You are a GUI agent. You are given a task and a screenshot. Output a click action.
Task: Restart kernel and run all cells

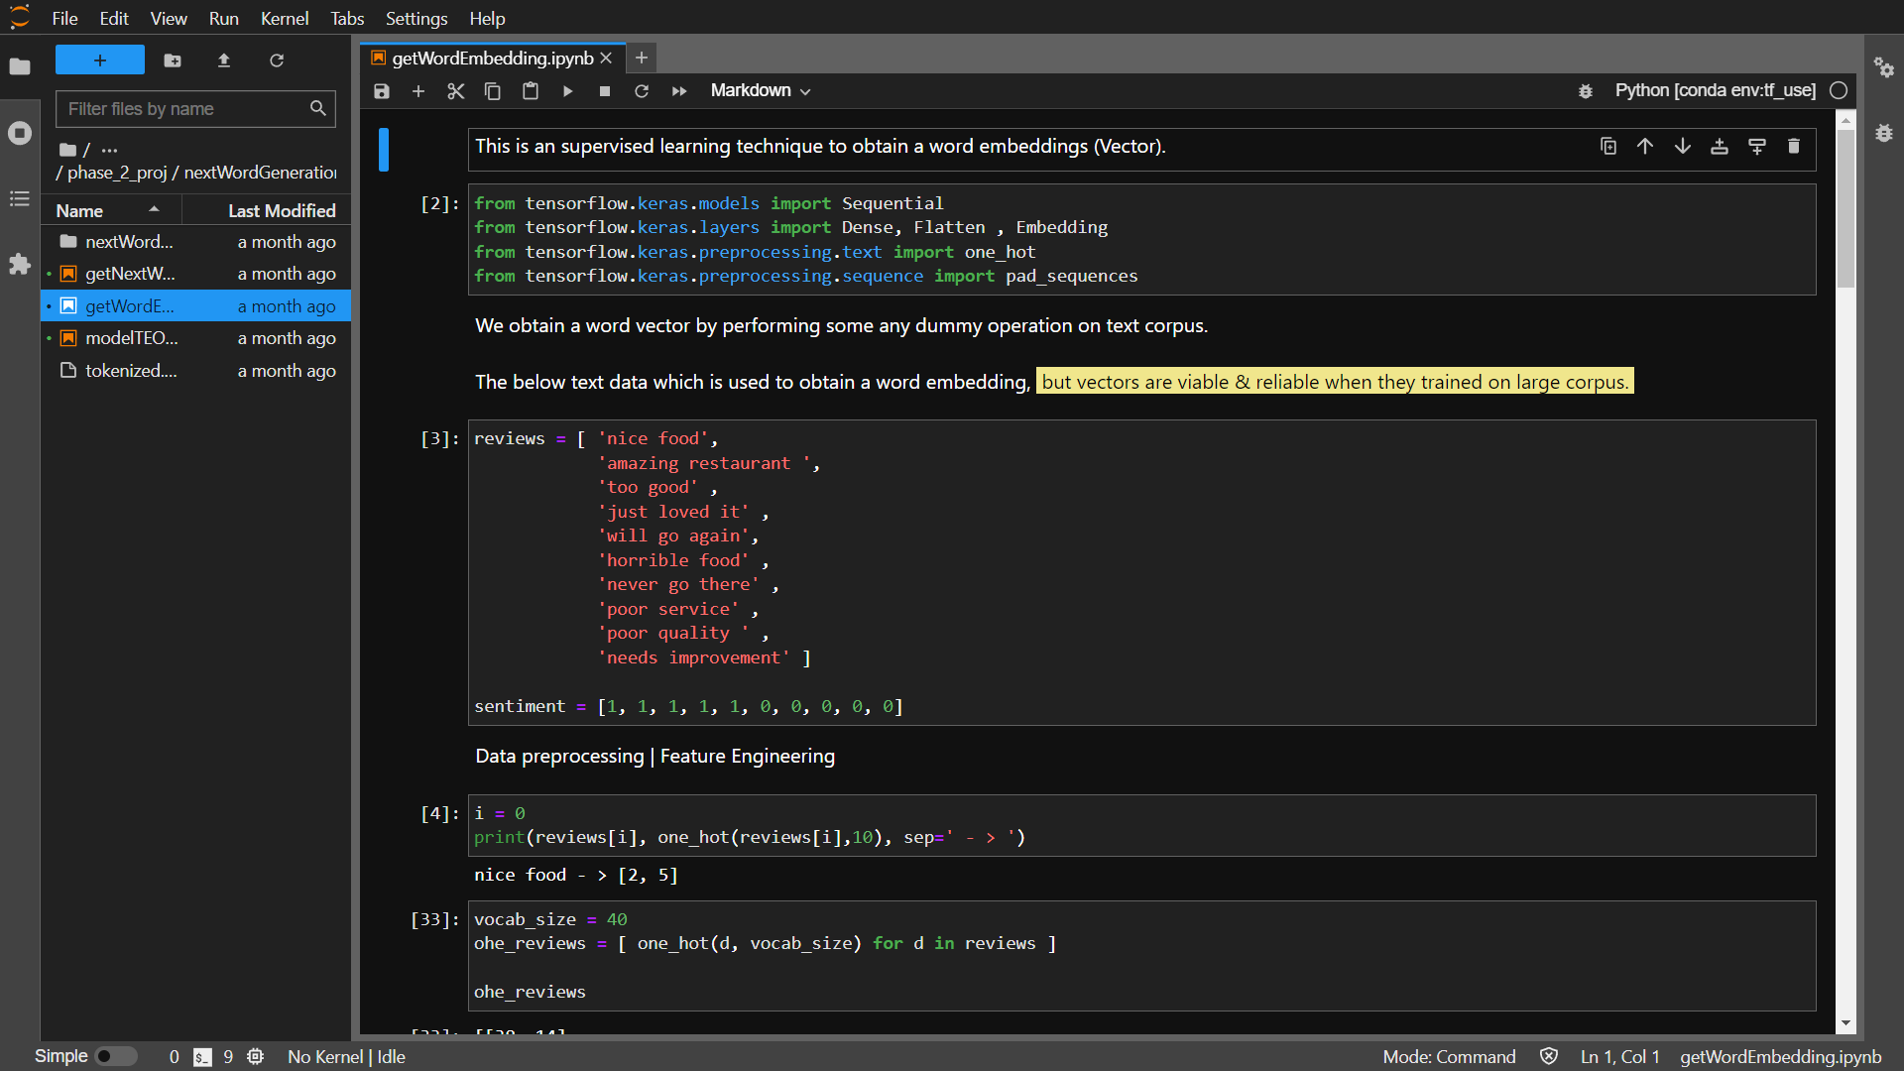click(679, 91)
